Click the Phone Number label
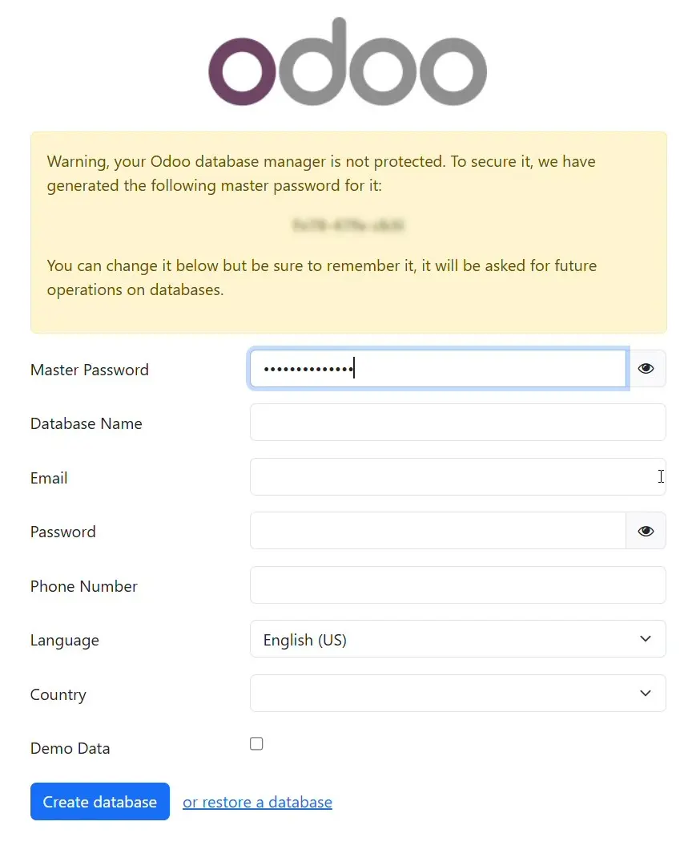 click(84, 586)
